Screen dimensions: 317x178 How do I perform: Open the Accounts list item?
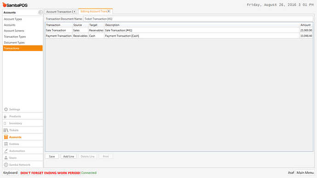(10, 25)
